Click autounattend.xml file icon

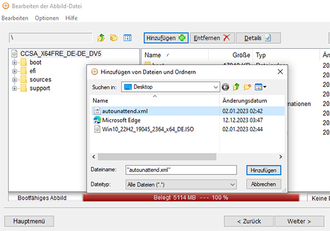pyautogui.click(x=97, y=111)
